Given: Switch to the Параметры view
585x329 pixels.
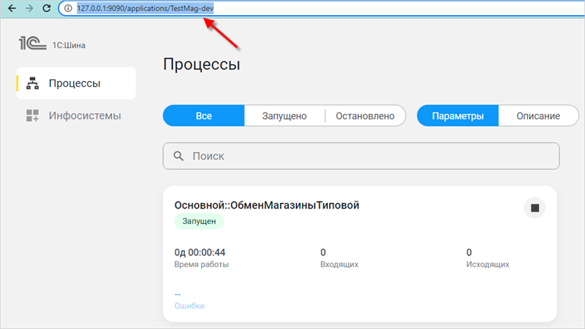Looking at the screenshot, I should (x=458, y=116).
